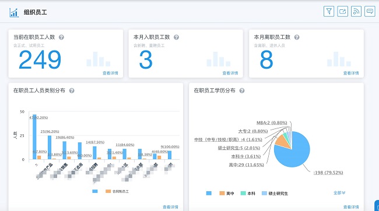This screenshot has height=211, width=379.
Task: Open the filter funnel icon
Action: click(x=329, y=11)
